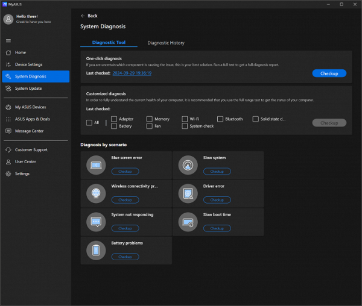The height and width of the screenshot is (306, 362).
Task: Run the One-click diagnosis Checkup button
Action: pyautogui.click(x=329, y=73)
